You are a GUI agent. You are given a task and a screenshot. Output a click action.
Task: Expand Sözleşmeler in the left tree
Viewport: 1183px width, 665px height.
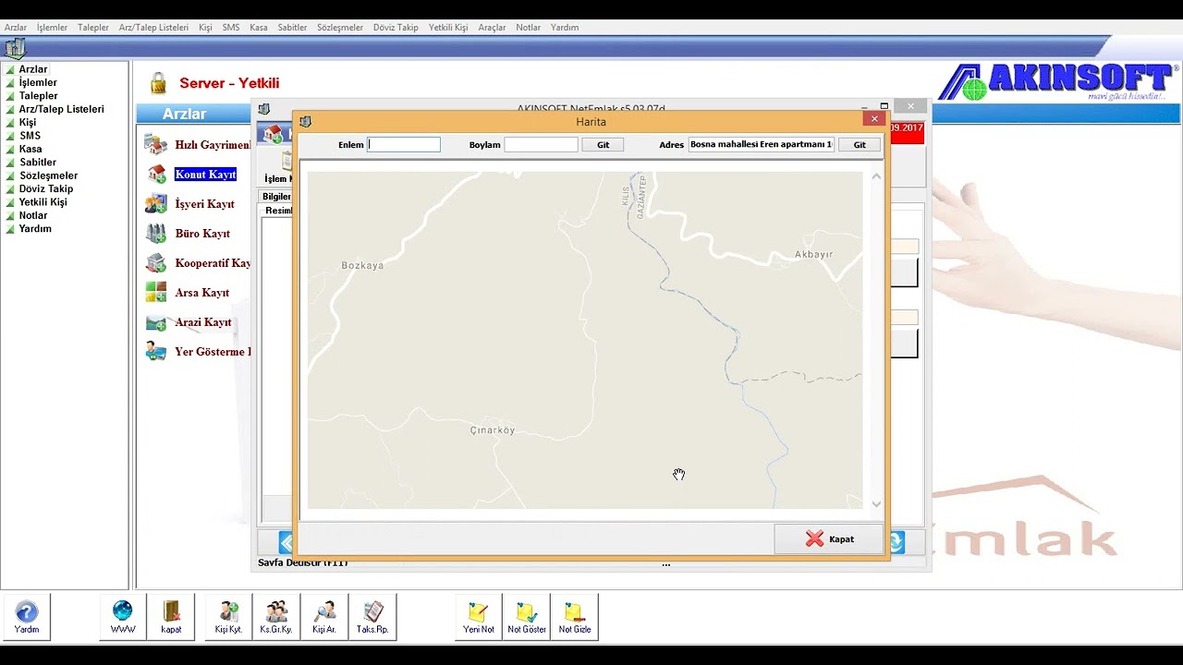tap(10, 175)
